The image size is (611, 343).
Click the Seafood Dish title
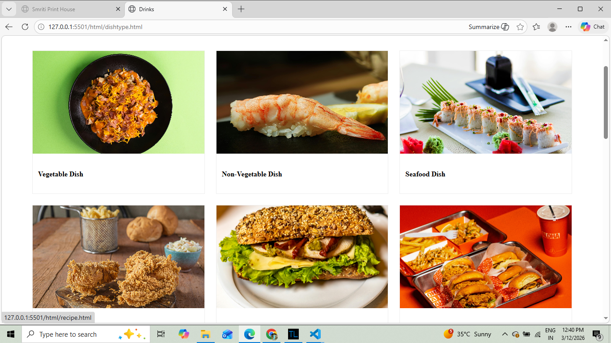(x=425, y=174)
